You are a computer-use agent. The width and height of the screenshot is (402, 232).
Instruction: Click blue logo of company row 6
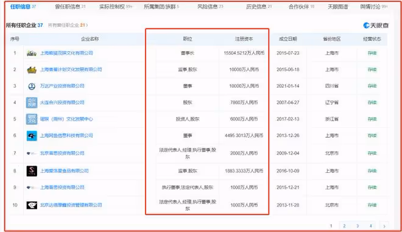(x=32, y=136)
